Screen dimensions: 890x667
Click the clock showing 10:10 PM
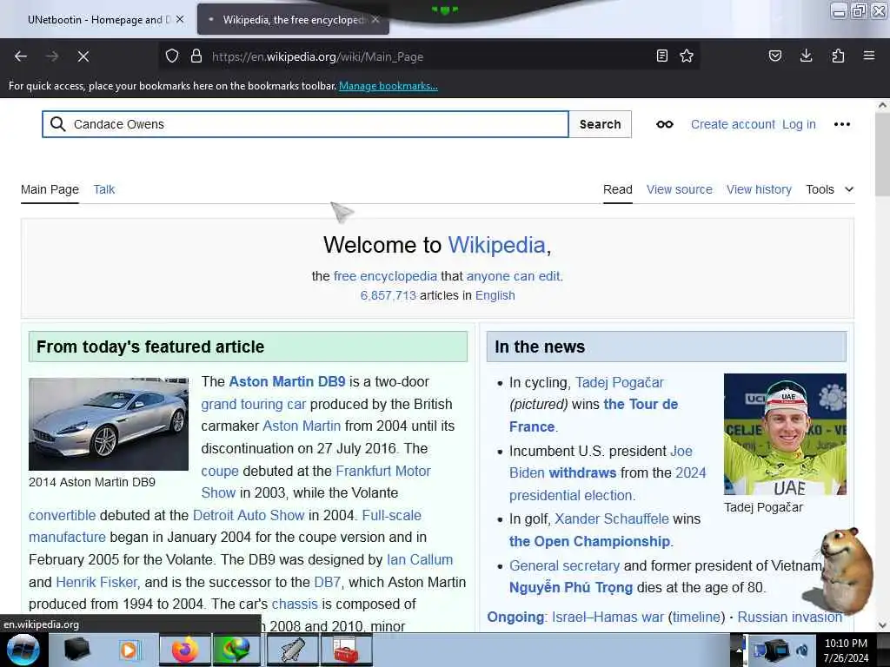(x=846, y=644)
